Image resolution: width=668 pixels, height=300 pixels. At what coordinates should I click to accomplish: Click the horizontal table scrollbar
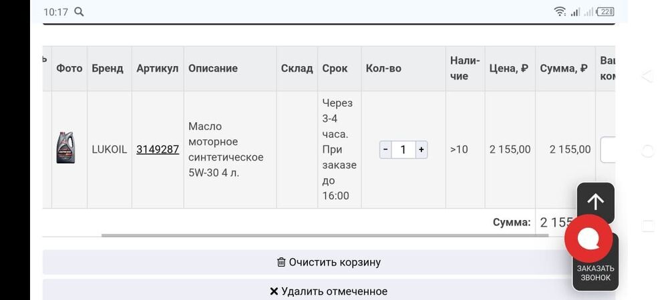[325, 235]
